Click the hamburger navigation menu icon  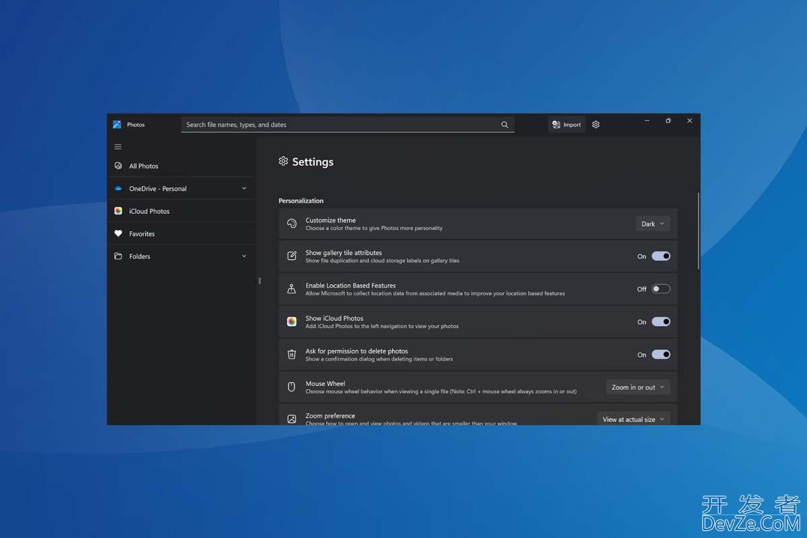click(118, 147)
